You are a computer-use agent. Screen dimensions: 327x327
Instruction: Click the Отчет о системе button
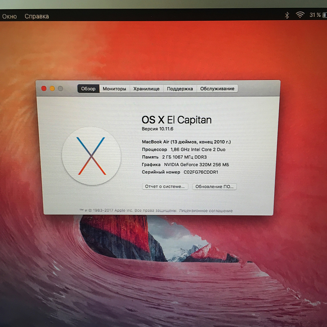(165, 186)
